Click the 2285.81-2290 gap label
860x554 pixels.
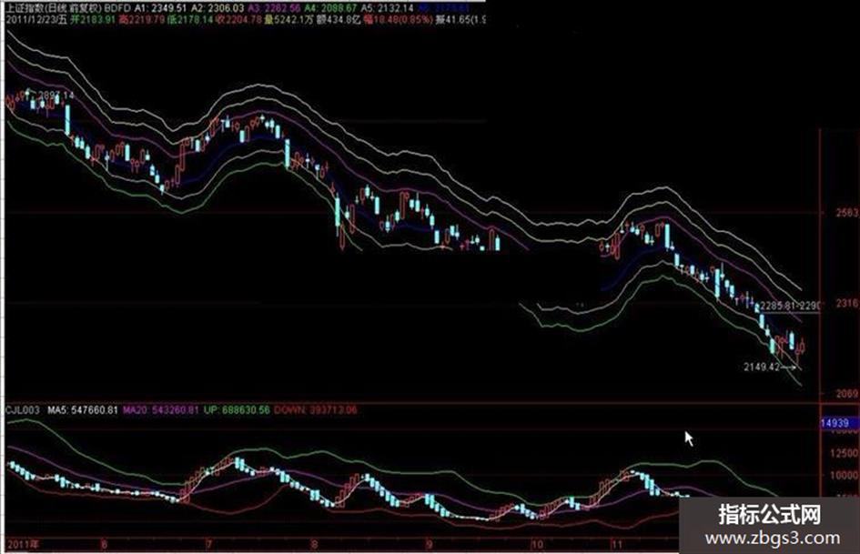(x=789, y=306)
